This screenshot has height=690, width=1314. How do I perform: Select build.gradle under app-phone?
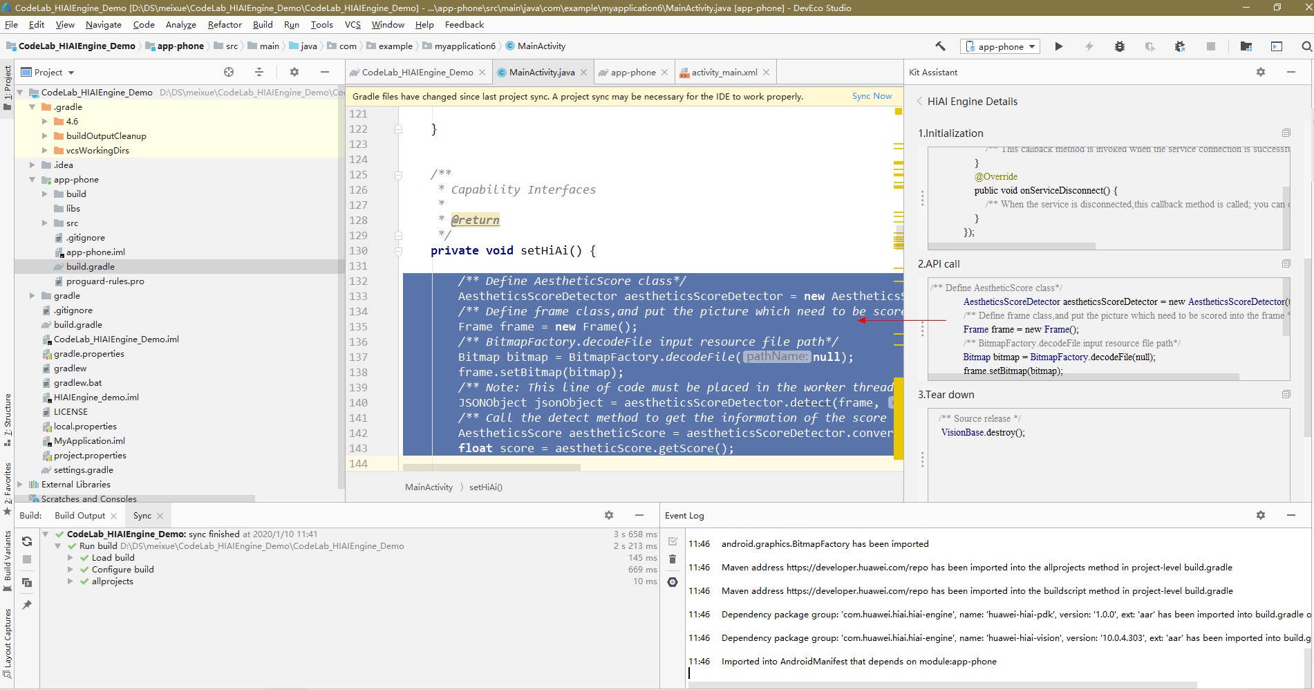coord(91,267)
